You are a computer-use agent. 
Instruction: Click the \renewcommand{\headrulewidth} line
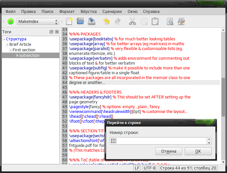[128, 112]
